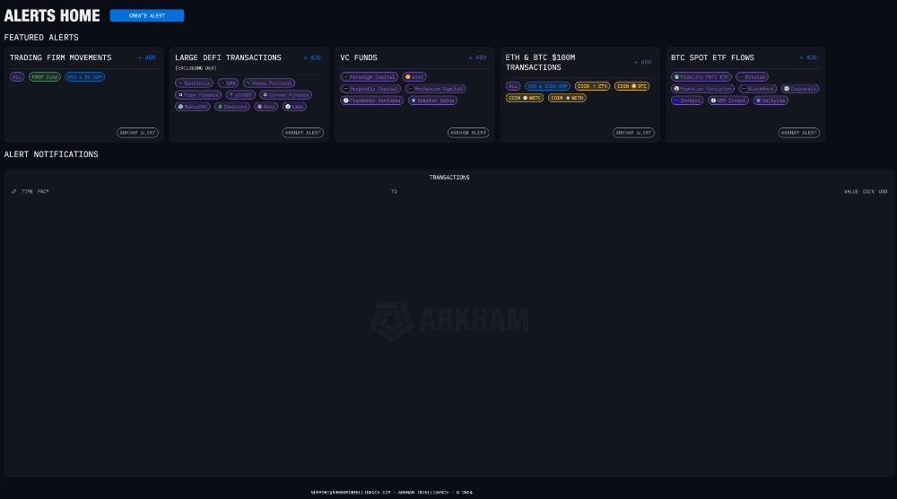897x499 pixels.
Task: Click the COIN WETH filter chip
Action: point(567,98)
